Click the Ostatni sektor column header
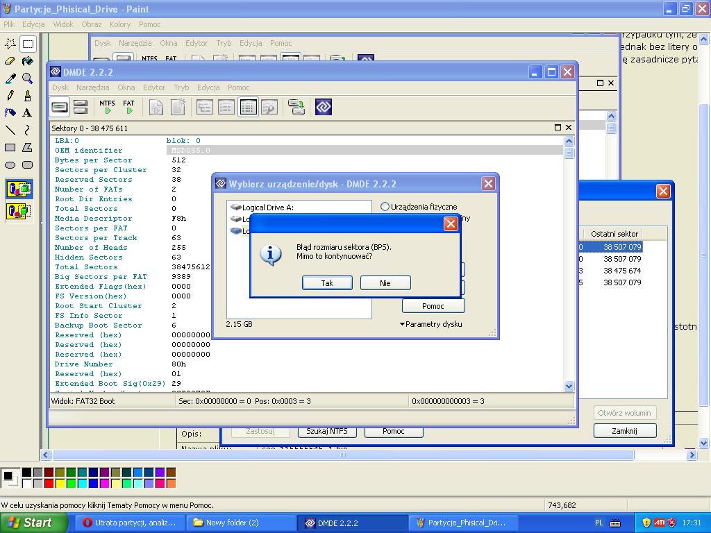This screenshot has width=711, height=533. 614,234
